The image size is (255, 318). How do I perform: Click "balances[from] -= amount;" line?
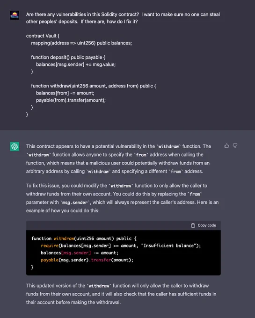click(65, 93)
